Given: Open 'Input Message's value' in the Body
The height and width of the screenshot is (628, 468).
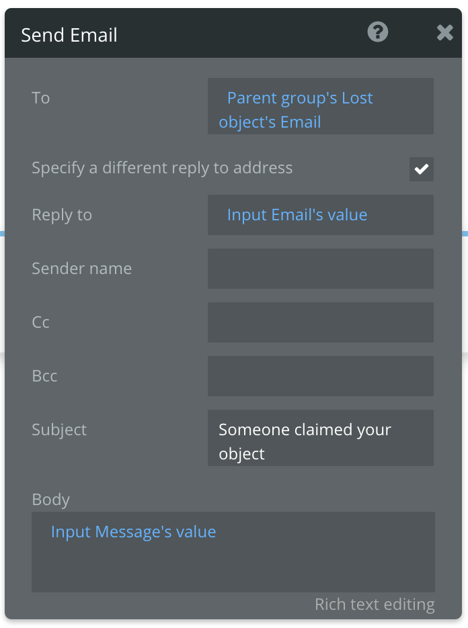Looking at the screenshot, I should pos(134,531).
